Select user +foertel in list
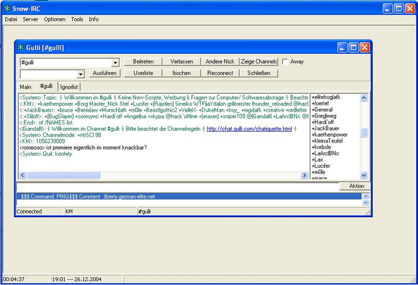Screen dimensions: 418x285 click(320, 104)
